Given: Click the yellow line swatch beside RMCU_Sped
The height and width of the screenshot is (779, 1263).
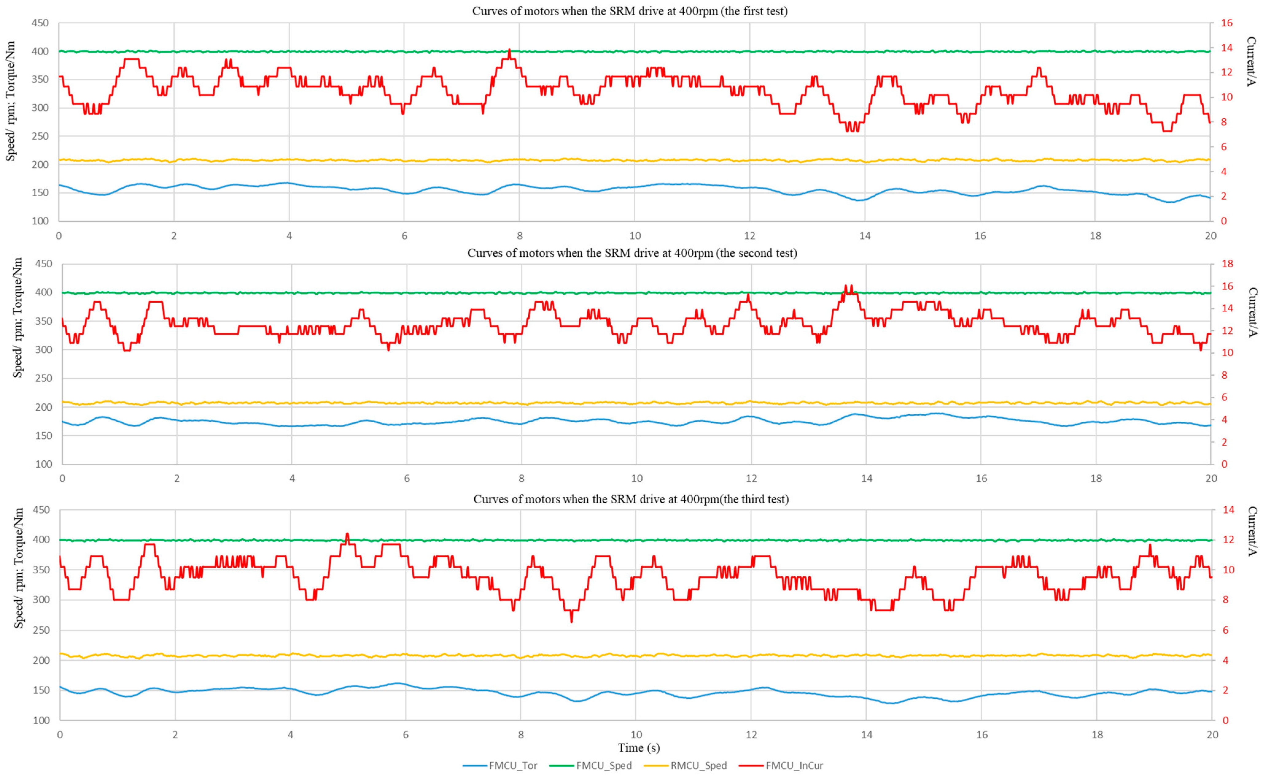Looking at the screenshot, I should coord(656,766).
